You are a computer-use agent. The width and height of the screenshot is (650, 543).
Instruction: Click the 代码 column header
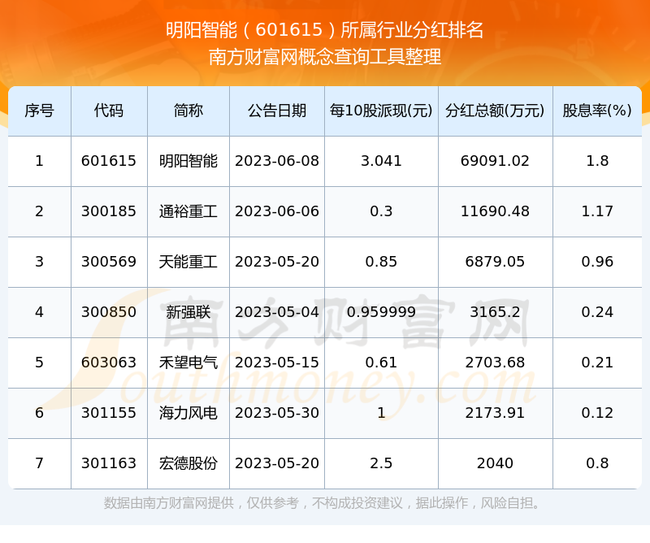coord(109,111)
